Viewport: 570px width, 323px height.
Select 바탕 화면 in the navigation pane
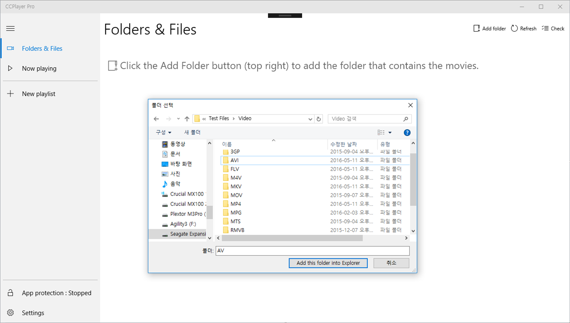pyautogui.click(x=177, y=164)
